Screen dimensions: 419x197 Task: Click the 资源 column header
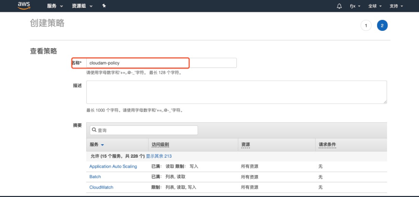click(x=245, y=144)
